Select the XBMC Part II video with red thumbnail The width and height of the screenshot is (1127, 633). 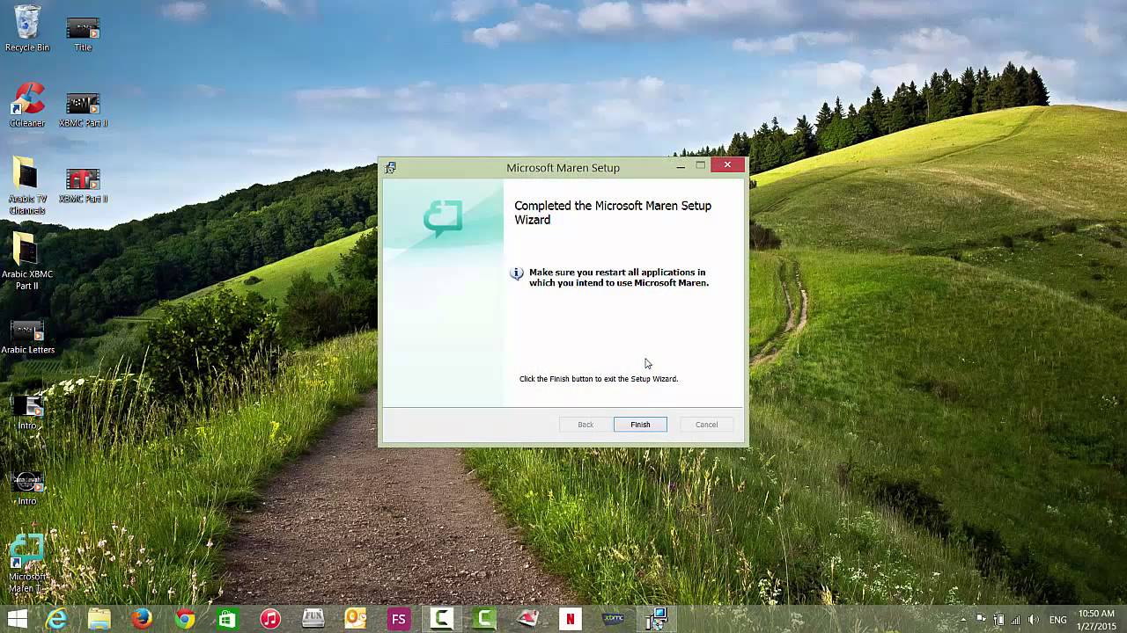[x=83, y=186]
